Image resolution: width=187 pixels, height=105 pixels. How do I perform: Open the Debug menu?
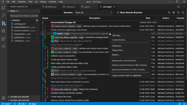point(43,2)
